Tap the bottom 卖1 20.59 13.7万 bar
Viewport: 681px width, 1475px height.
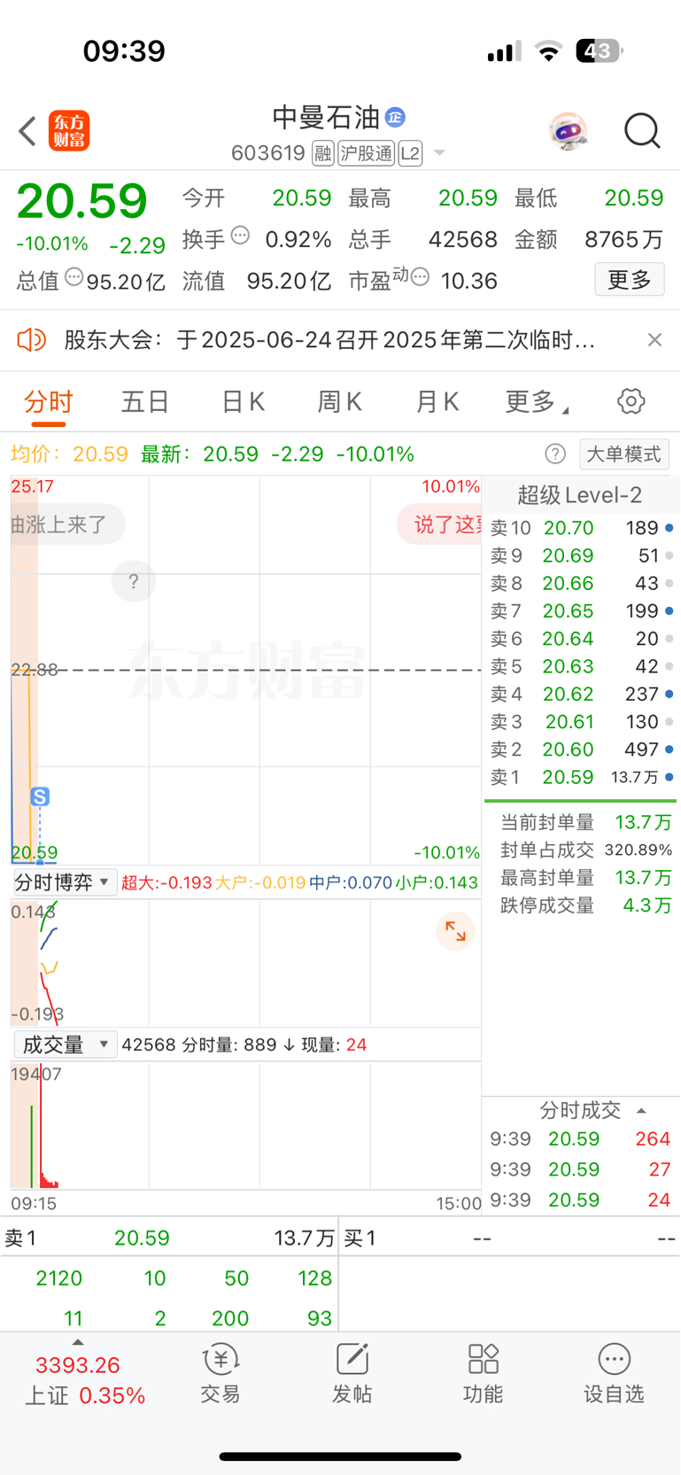tap(169, 1238)
